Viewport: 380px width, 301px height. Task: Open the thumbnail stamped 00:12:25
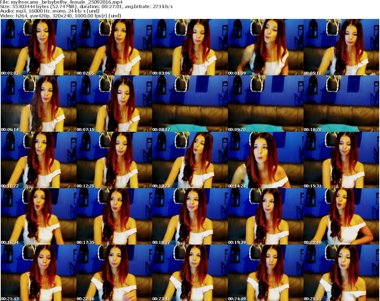click(114, 160)
